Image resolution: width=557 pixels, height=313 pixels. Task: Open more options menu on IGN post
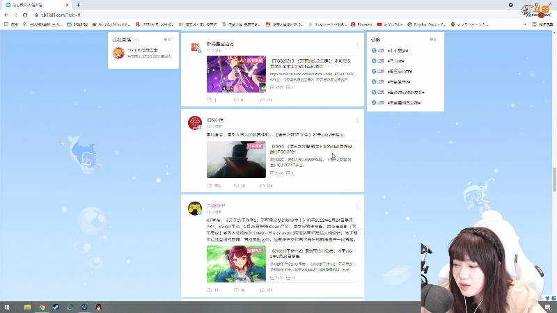[357, 121]
